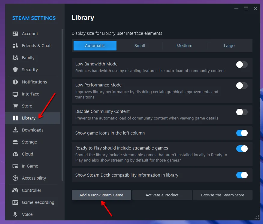Open Family settings section
Screen dimensions: 263x224
33,58
